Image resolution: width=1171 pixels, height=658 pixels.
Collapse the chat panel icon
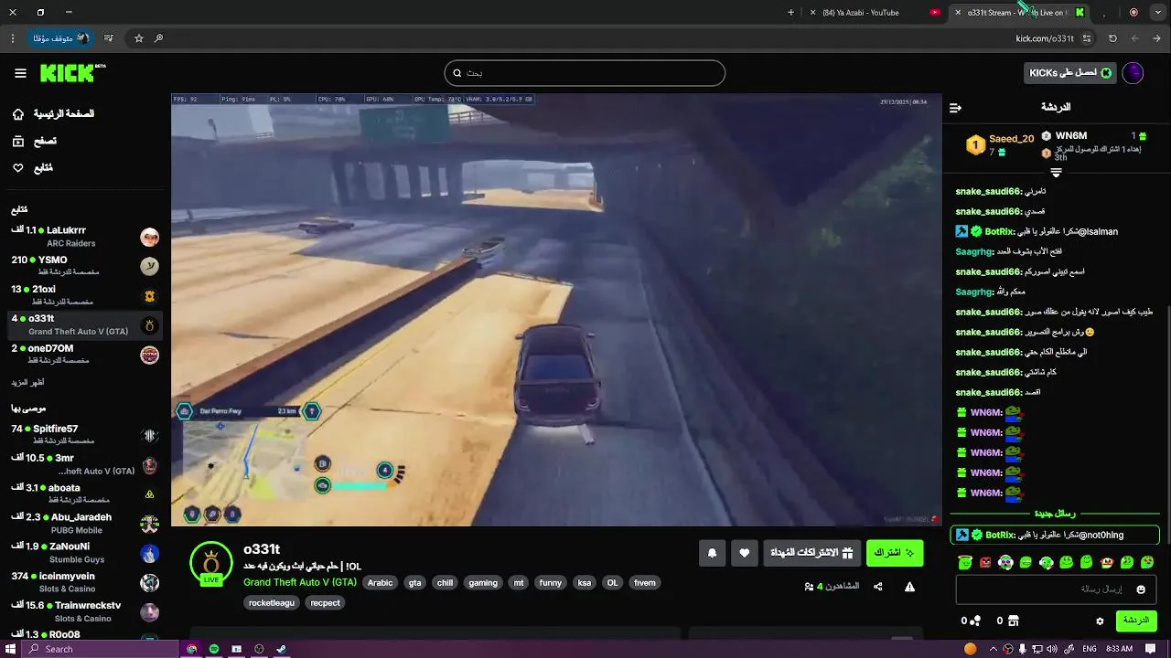pos(955,108)
